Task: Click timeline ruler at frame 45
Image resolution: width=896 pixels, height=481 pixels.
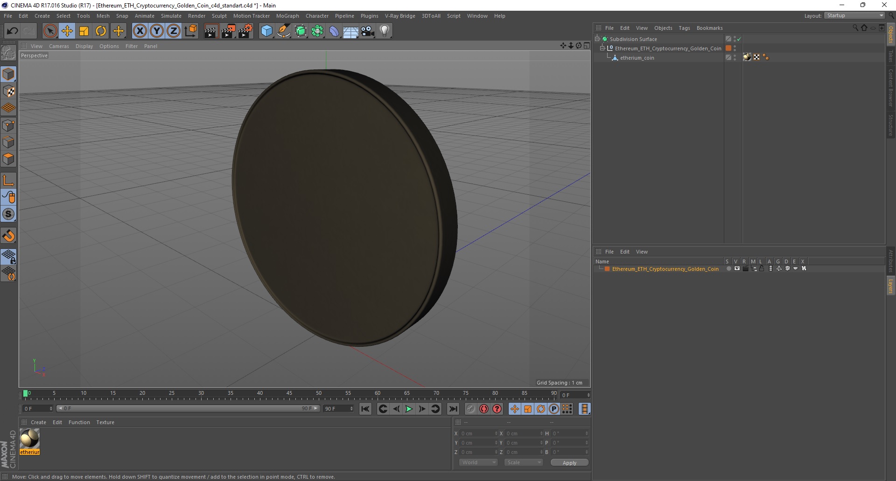Action: click(289, 394)
